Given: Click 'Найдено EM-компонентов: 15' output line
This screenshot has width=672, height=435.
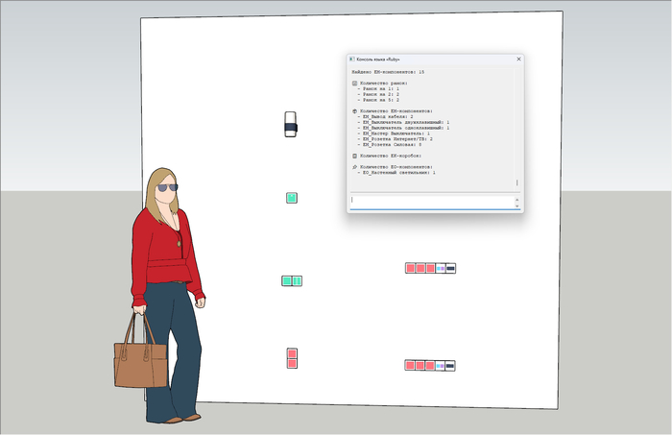Looking at the screenshot, I should (x=388, y=72).
